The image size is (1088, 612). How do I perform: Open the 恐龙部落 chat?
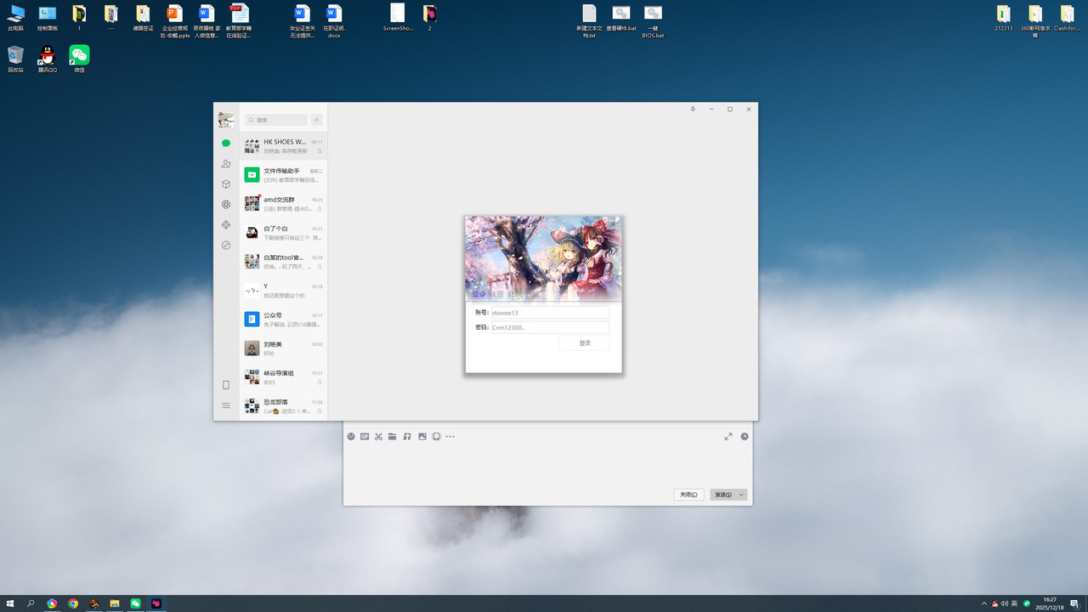point(283,405)
